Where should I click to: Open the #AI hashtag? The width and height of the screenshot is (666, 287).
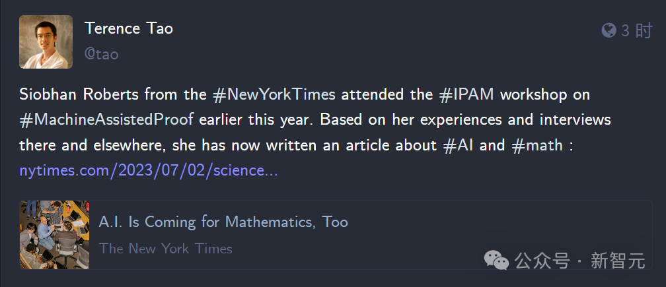(459, 145)
